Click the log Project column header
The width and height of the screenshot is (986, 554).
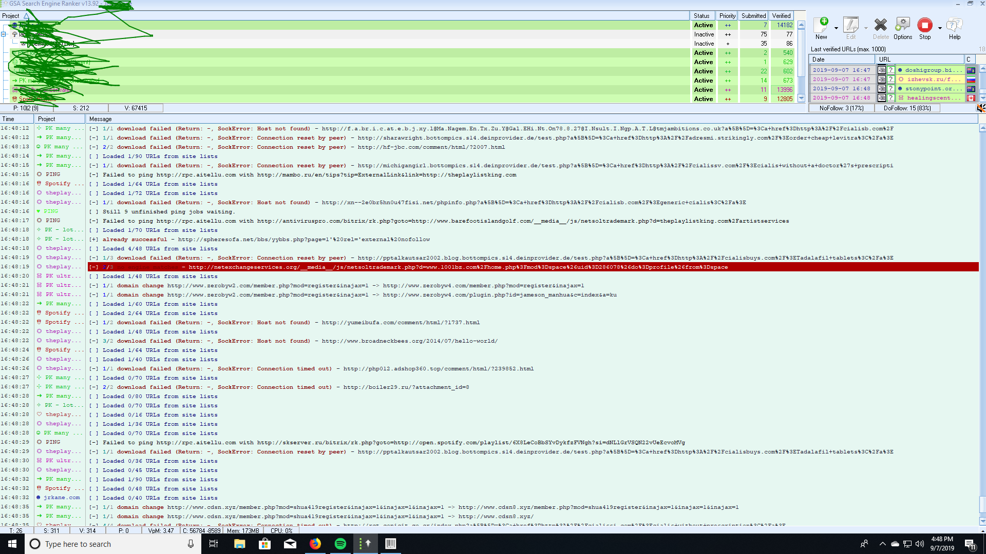[x=60, y=119]
